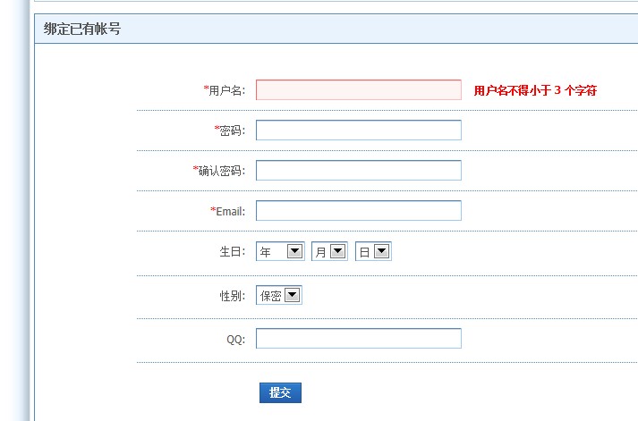Click the 确认密码 input field
This screenshot has height=421, width=638.
tap(358, 171)
